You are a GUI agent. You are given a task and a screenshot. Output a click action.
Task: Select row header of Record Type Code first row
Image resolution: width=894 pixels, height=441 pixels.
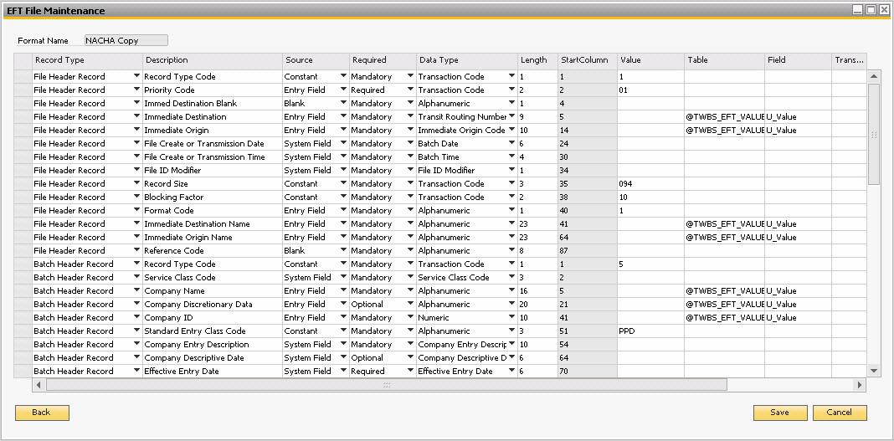pos(23,76)
